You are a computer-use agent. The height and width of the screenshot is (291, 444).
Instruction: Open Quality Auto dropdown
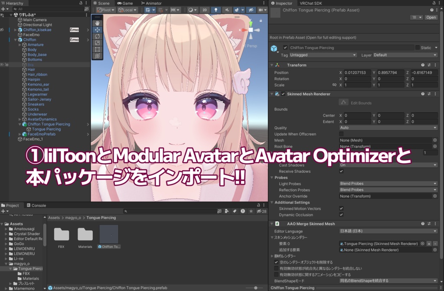click(x=388, y=128)
